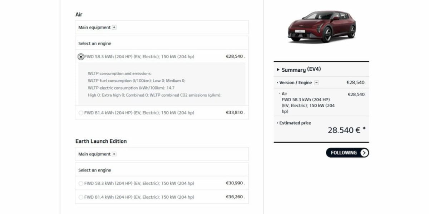Click the FOLLOWING button
Screen dimensions: 429x214
[x=345, y=153]
